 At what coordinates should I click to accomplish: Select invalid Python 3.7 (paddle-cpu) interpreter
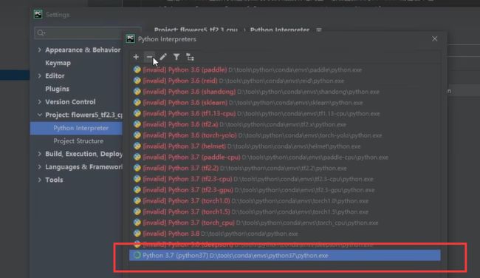click(x=285, y=157)
